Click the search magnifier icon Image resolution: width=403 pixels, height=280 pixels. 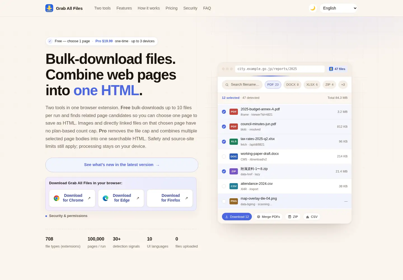click(x=227, y=85)
